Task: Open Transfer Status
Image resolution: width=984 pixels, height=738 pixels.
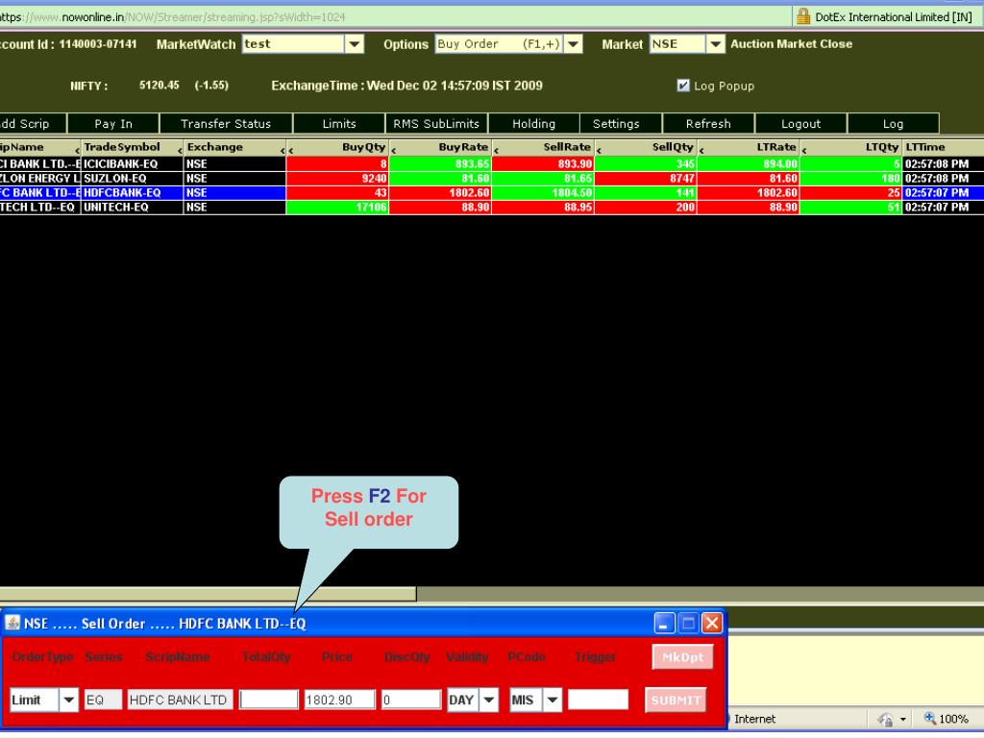Action: [226, 124]
